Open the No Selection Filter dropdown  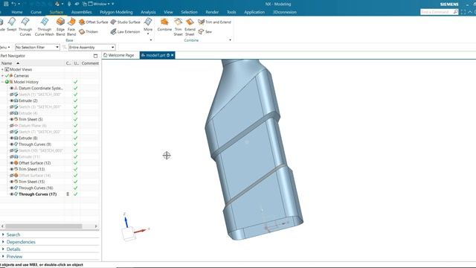click(37, 48)
